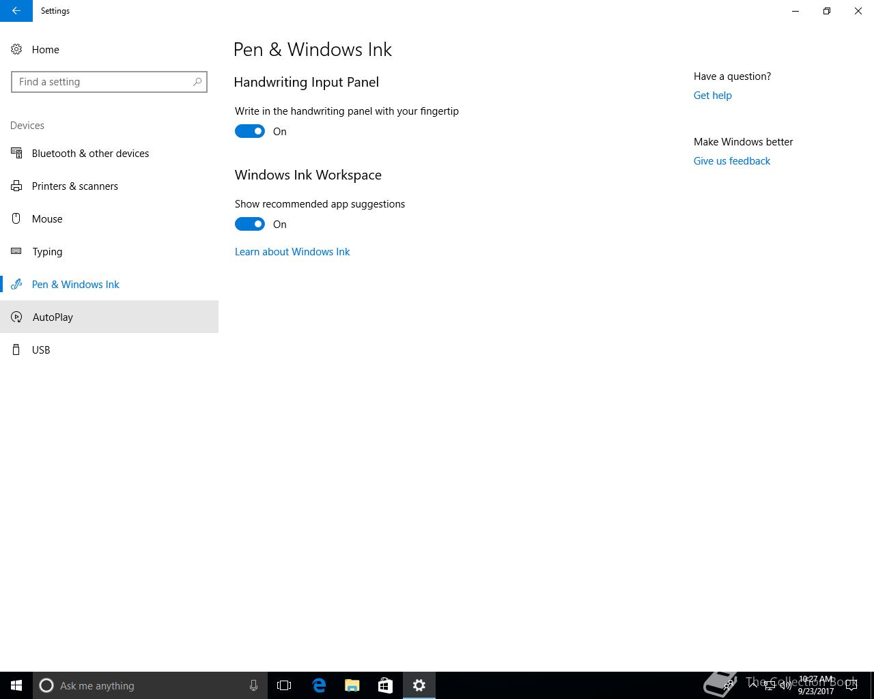Click the Home gear icon
874x699 pixels.
pyautogui.click(x=16, y=49)
